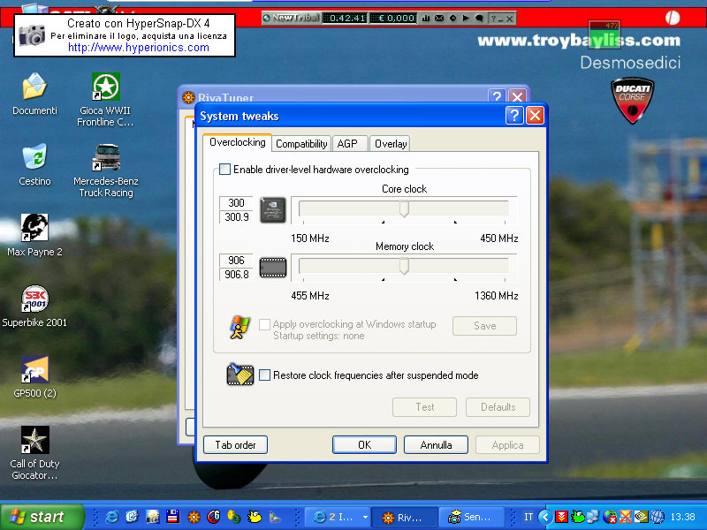707x530 pixels.
Task: Switch to the Overlay tab
Action: (x=391, y=144)
